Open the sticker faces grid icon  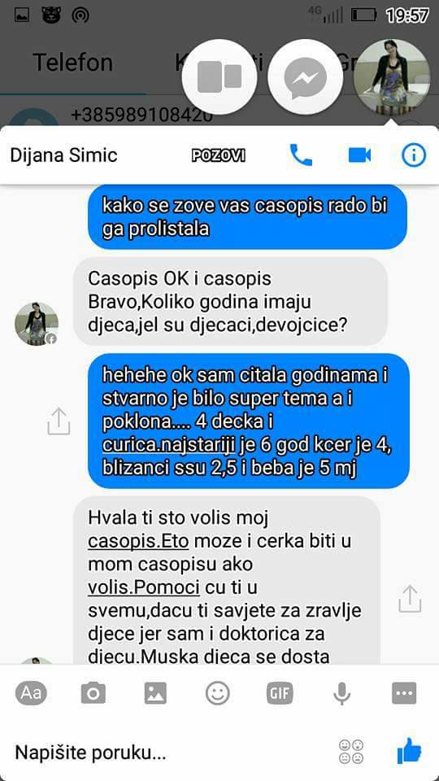351,752
